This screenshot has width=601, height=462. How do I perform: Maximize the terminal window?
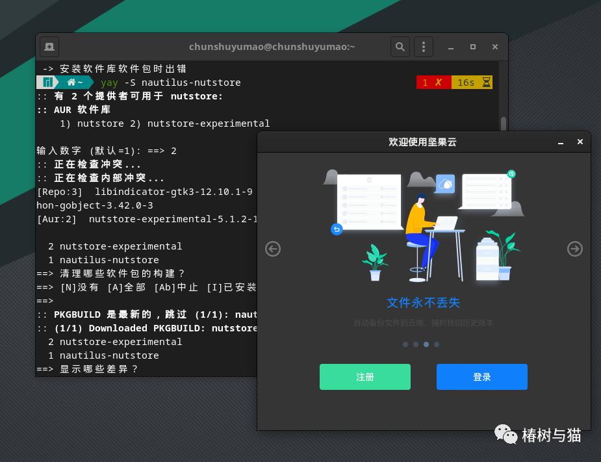click(473, 47)
